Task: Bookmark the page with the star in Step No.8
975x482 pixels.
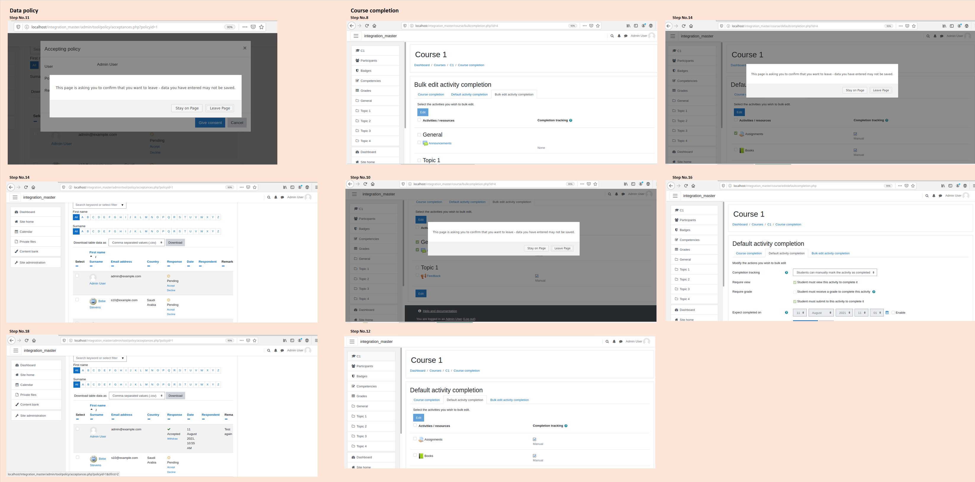Action: click(x=598, y=26)
